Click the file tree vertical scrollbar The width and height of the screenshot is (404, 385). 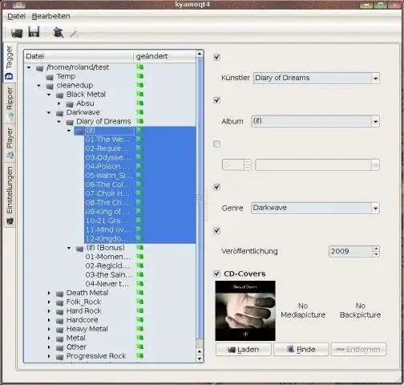(200, 198)
